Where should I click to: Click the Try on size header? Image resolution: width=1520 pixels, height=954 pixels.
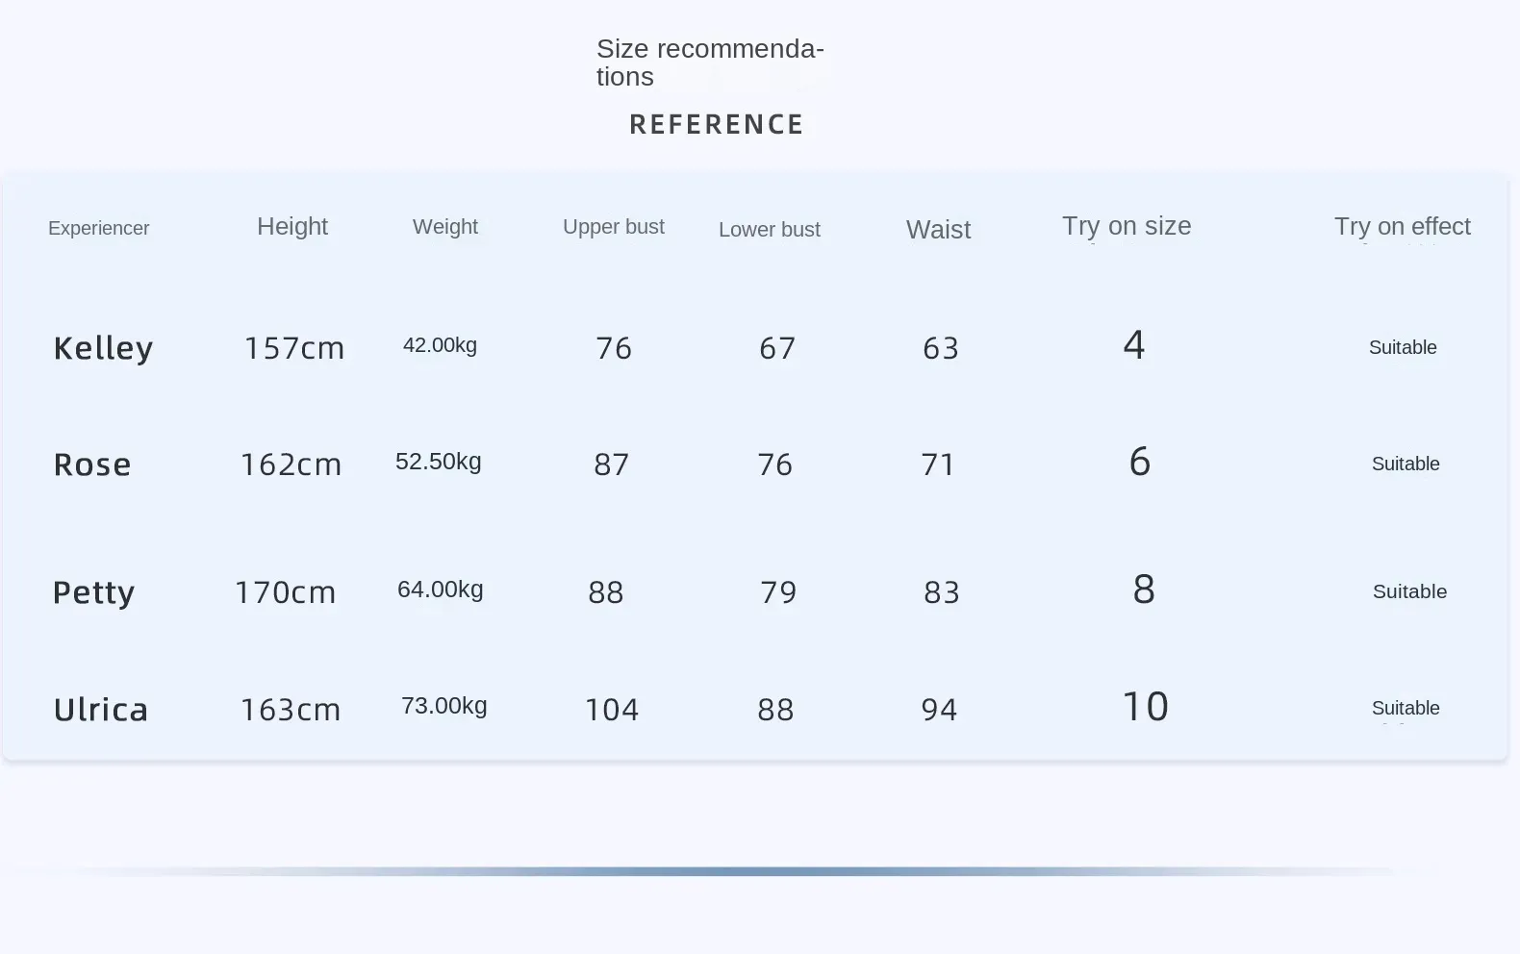click(1127, 226)
